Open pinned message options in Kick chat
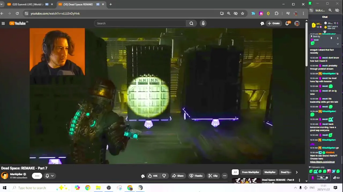 click(x=338, y=38)
